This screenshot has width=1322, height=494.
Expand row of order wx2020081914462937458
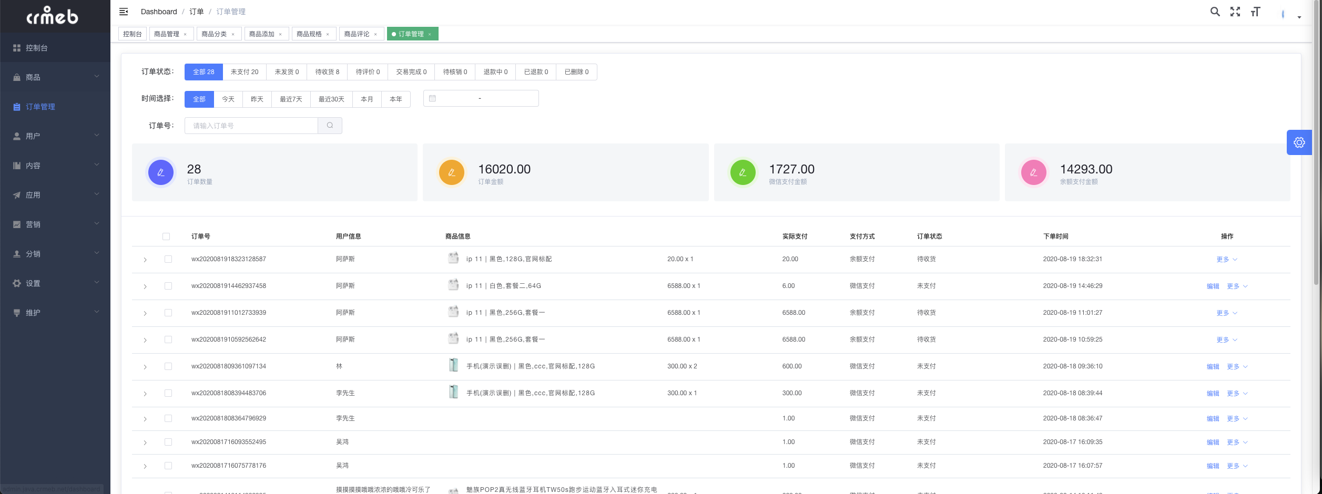[x=145, y=286]
